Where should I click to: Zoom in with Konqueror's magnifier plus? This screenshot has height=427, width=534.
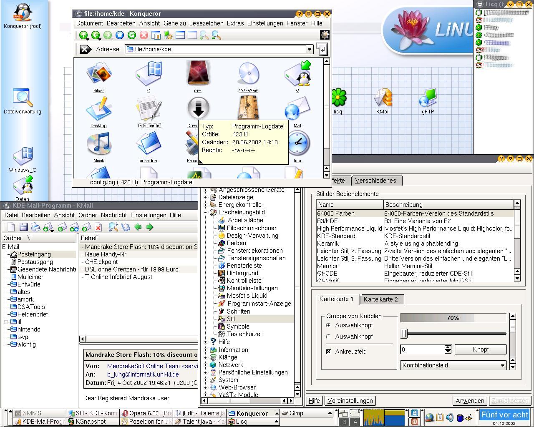[204, 35]
